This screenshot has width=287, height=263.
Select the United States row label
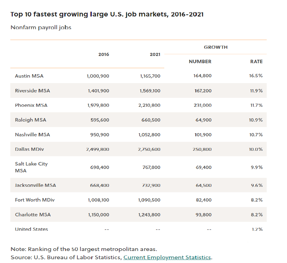(31, 229)
